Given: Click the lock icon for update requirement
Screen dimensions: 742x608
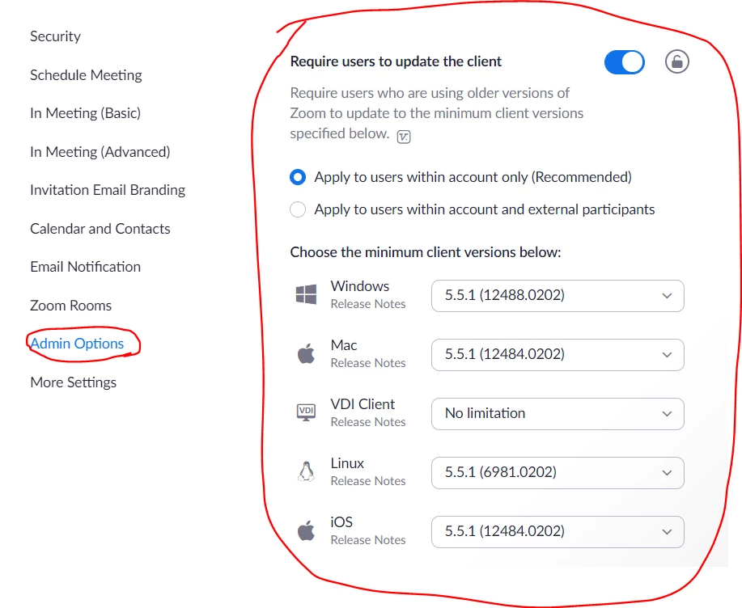Looking at the screenshot, I should click(x=676, y=61).
